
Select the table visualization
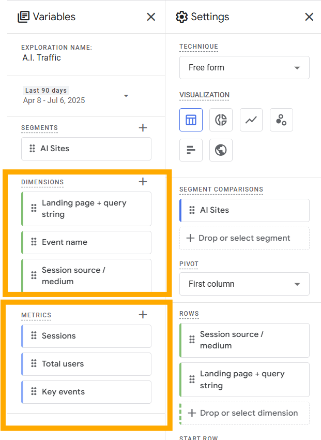[x=191, y=120]
